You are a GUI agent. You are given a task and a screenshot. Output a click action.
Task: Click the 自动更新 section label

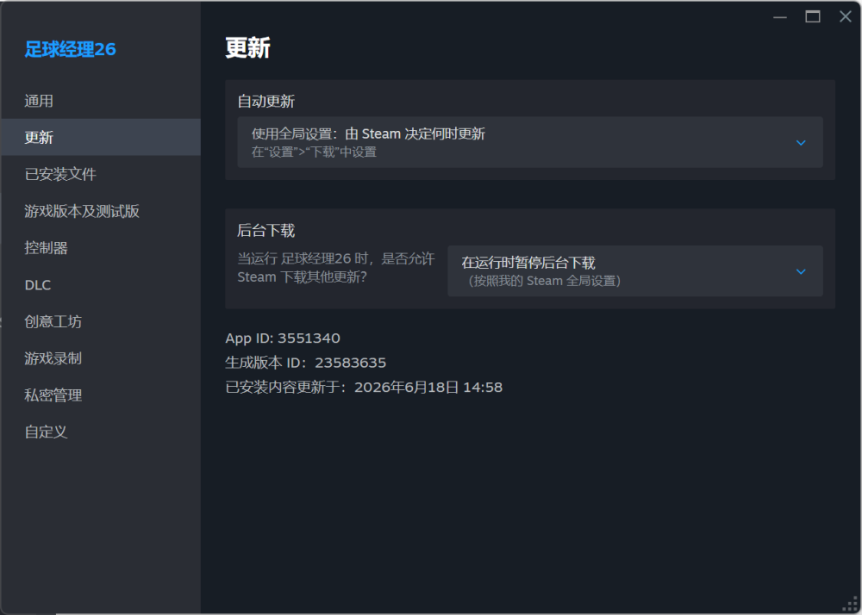(x=266, y=101)
